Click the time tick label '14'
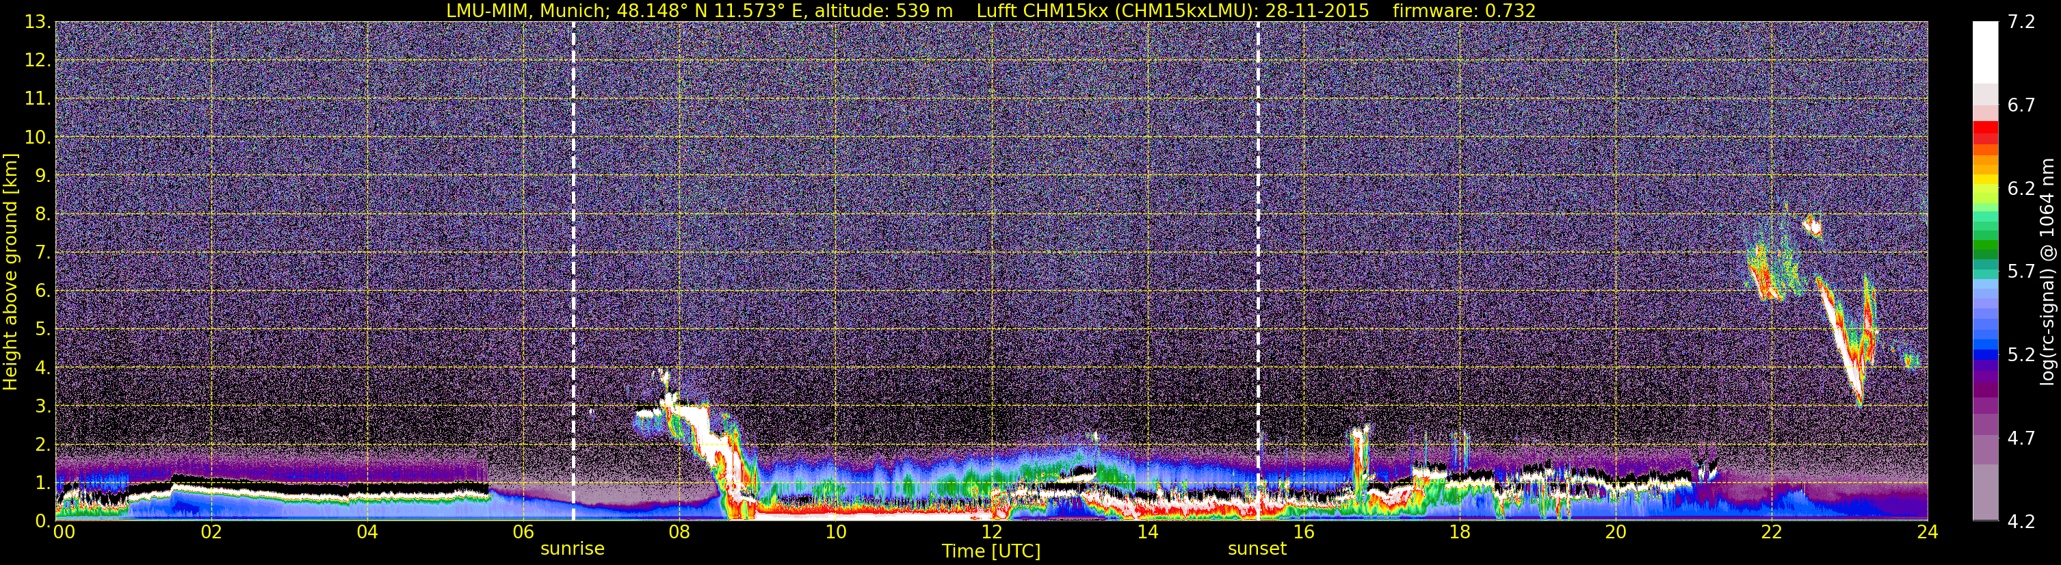2061x565 pixels. (x=1146, y=532)
